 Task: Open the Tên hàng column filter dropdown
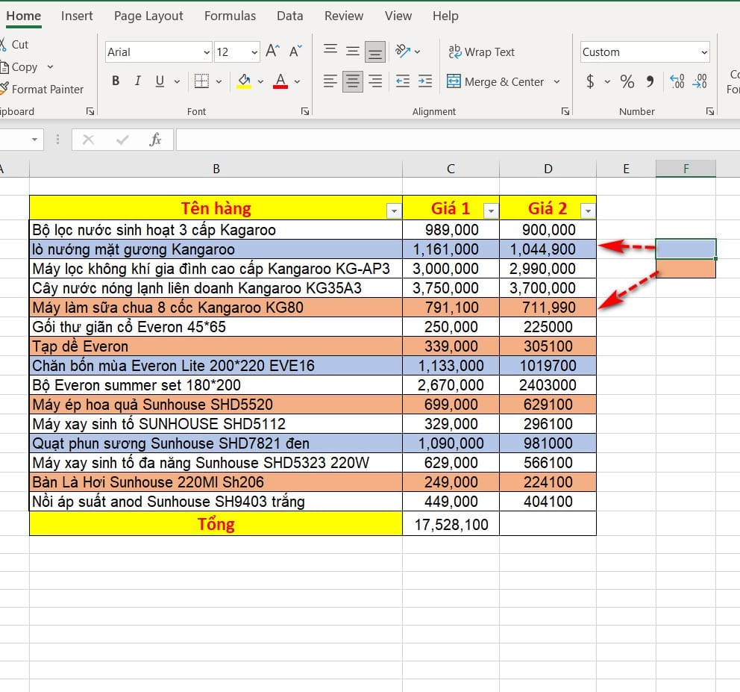[x=394, y=211]
